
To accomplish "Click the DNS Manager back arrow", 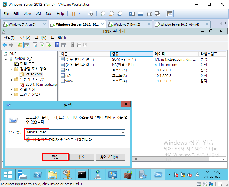I will 5,45.
